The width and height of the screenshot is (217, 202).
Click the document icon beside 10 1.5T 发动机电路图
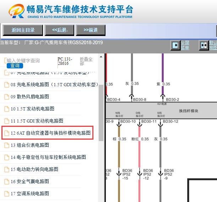[7, 109]
